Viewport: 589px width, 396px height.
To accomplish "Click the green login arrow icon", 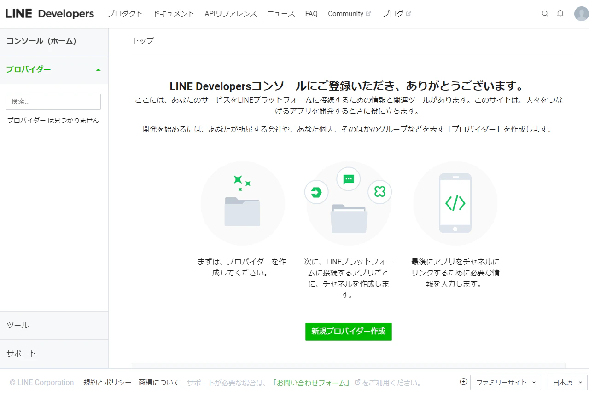I will click(x=316, y=192).
